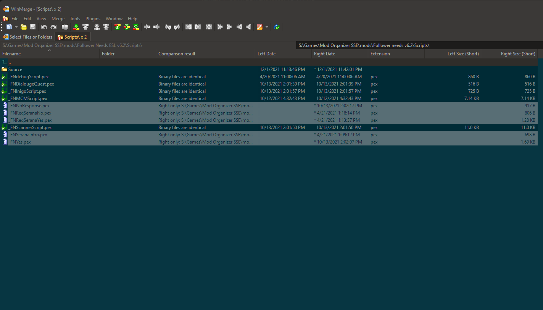Image resolution: width=543 pixels, height=310 pixels.
Task: Click the Refresh green-blue arrows icon
Action: [x=277, y=27]
